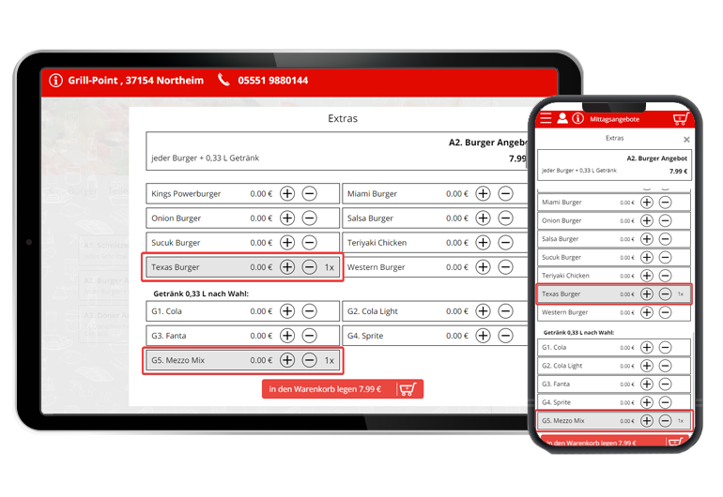Click the phone icon in tablet header
Viewport: 723px width, 497px height.
(x=223, y=80)
